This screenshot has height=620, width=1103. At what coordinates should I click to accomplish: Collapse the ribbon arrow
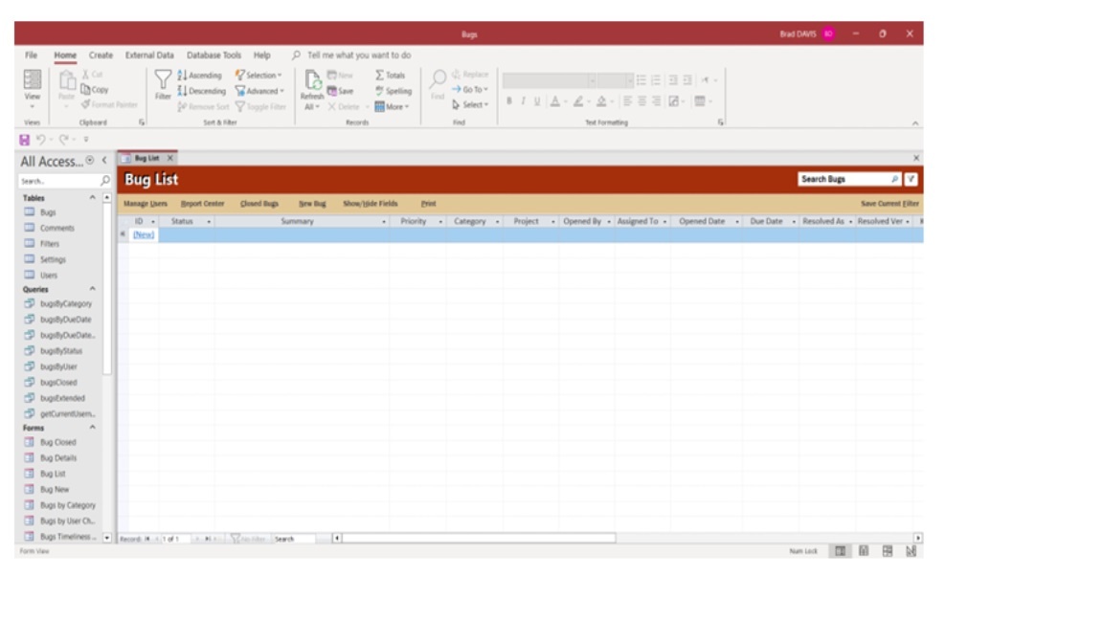point(915,123)
